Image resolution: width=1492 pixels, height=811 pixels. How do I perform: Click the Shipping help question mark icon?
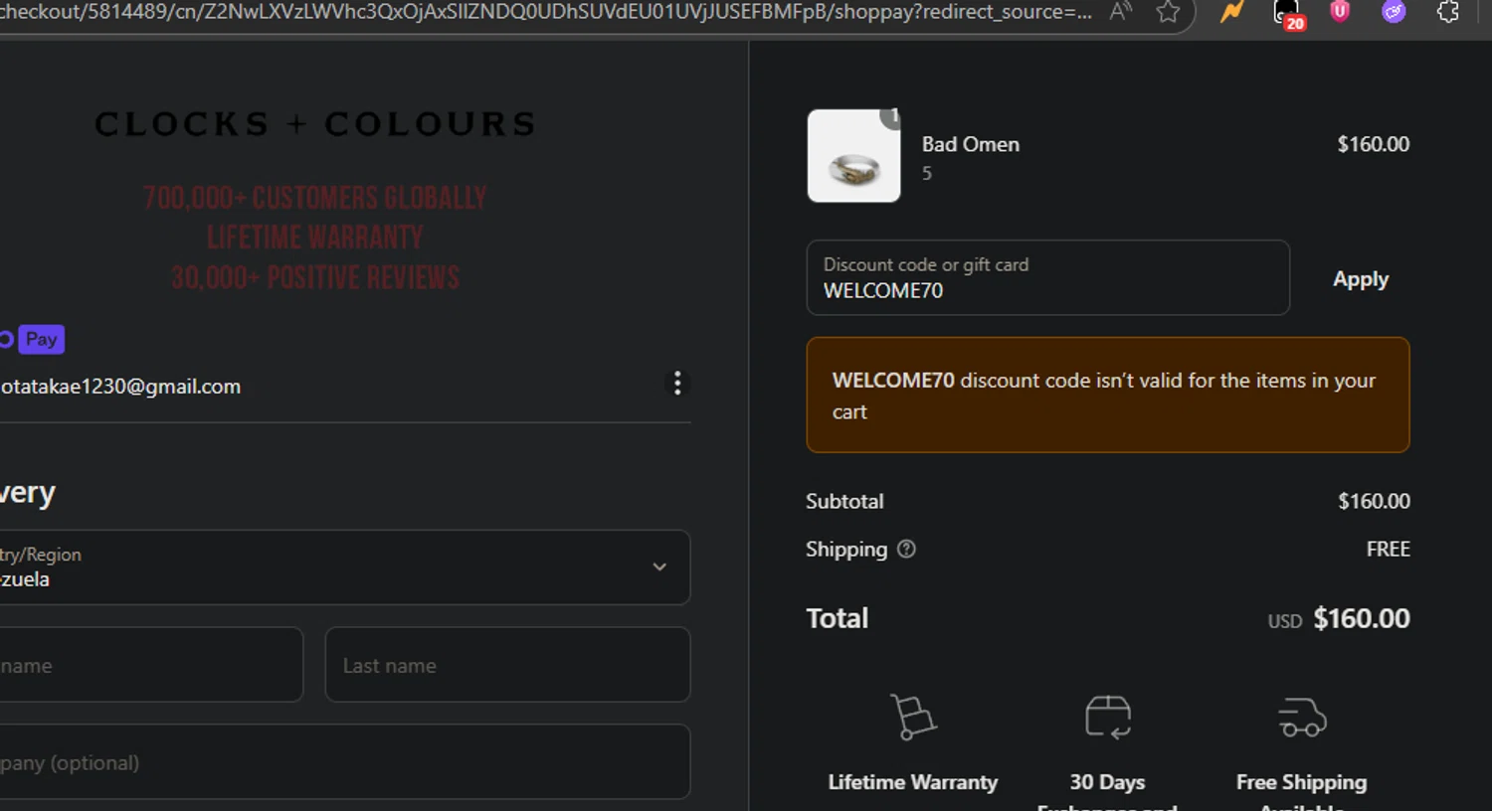[x=906, y=549]
